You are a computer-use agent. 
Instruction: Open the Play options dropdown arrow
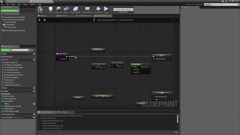click(x=111, y=10)
